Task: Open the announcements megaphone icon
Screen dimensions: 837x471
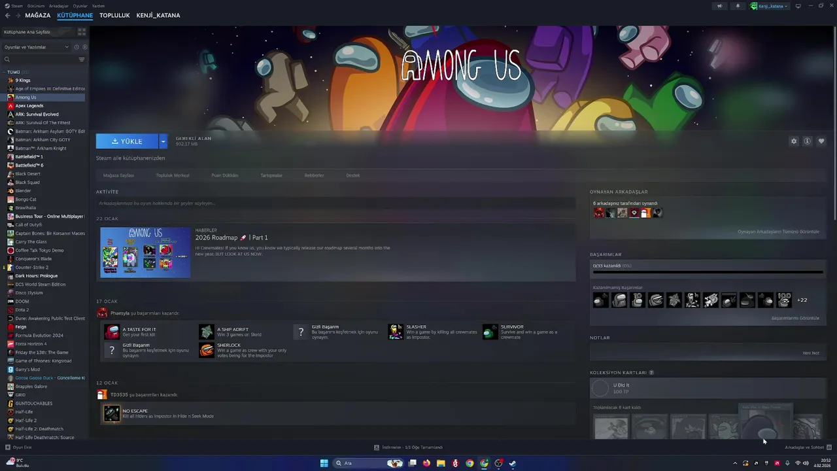Action: (x=719, y=6)
